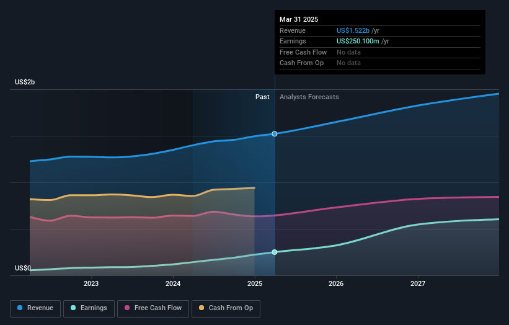The image size is (509, 325).
Task: Toggle the Free Cash Flow legend button
Action: click(153, 308)
